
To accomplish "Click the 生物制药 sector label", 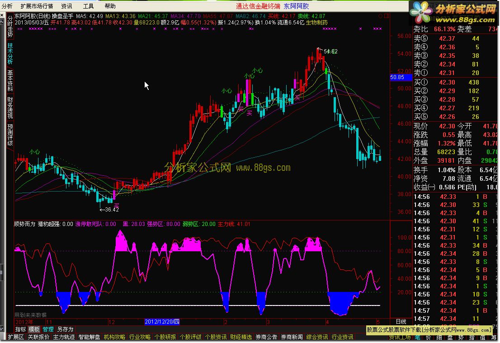I will click(x=316, y=22).
